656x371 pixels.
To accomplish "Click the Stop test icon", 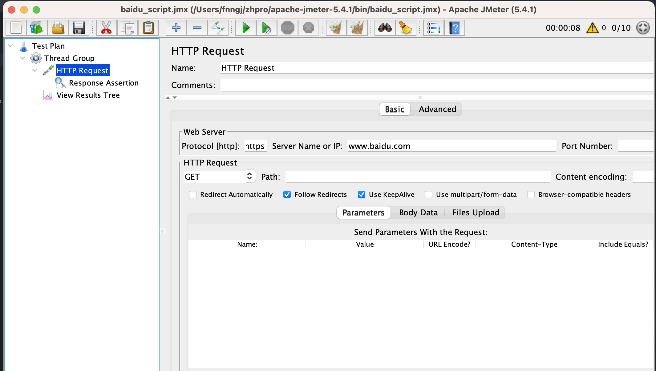I will 288,28.
